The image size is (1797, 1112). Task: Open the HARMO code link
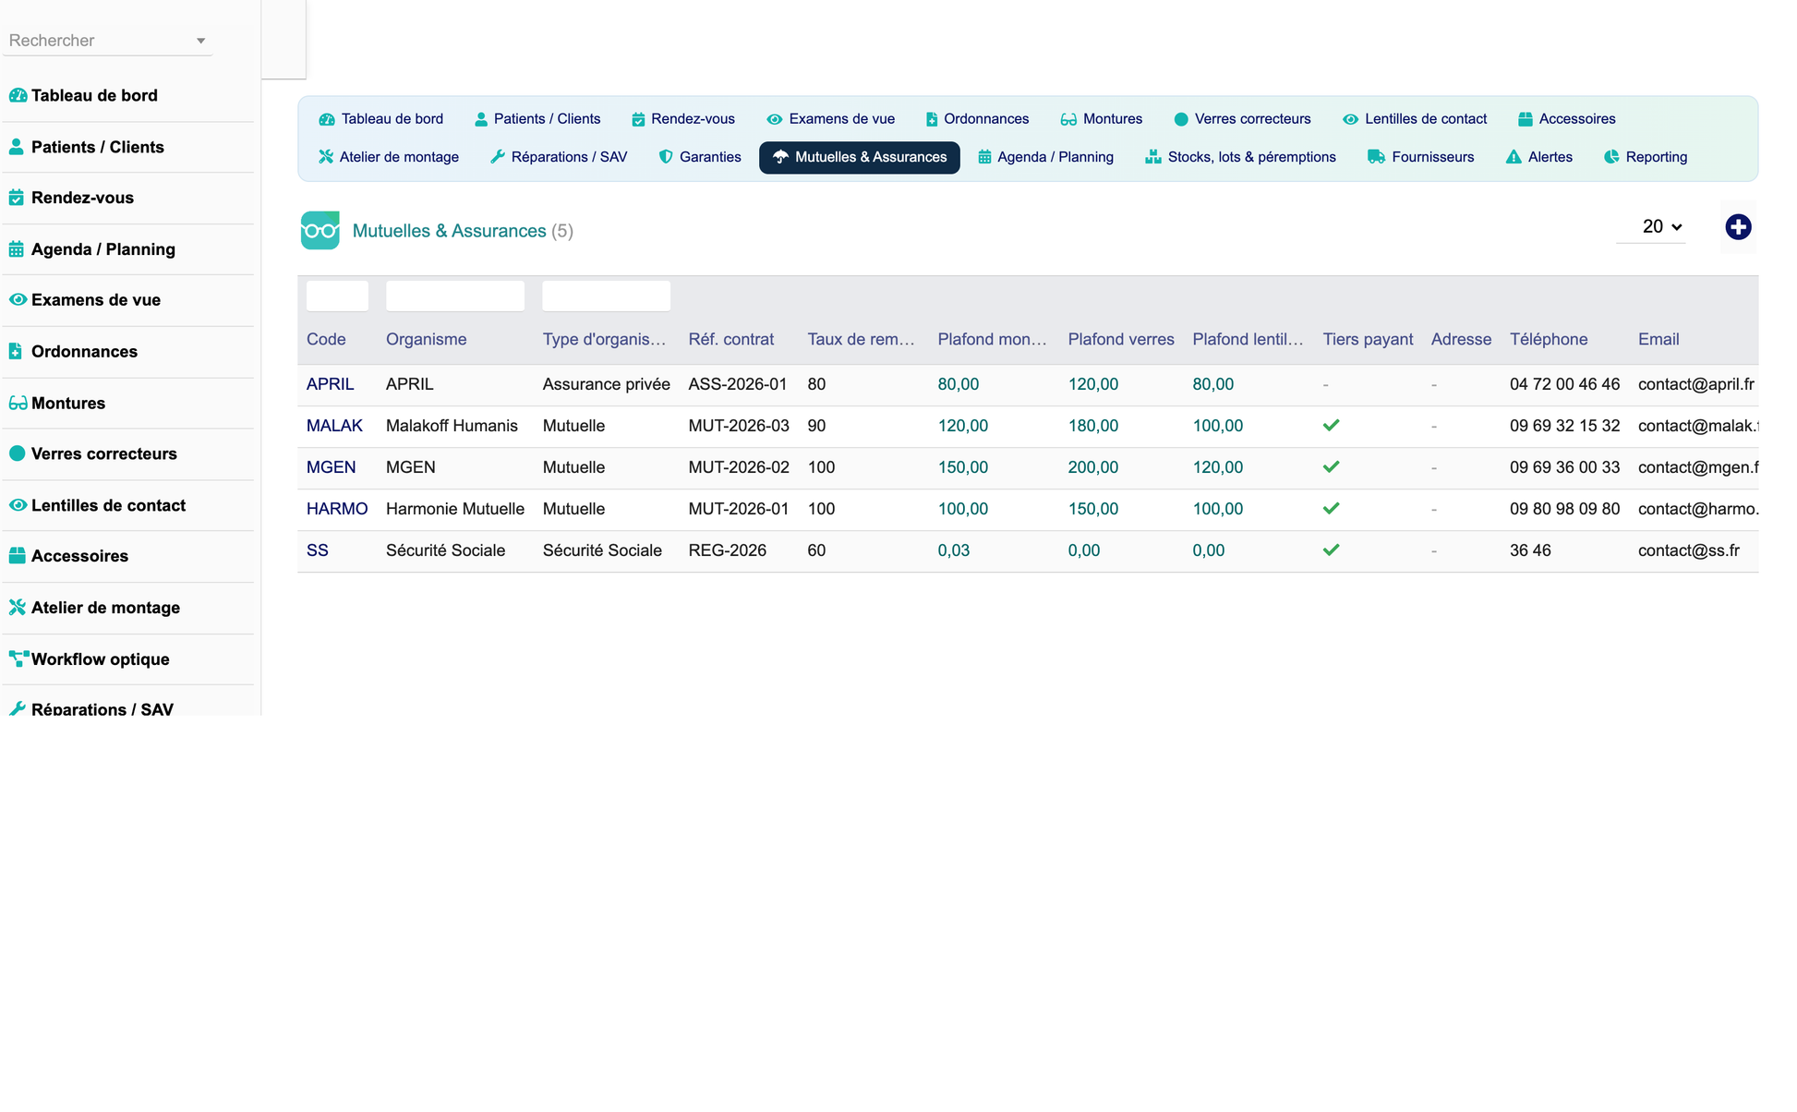click(x=337, y=509)
